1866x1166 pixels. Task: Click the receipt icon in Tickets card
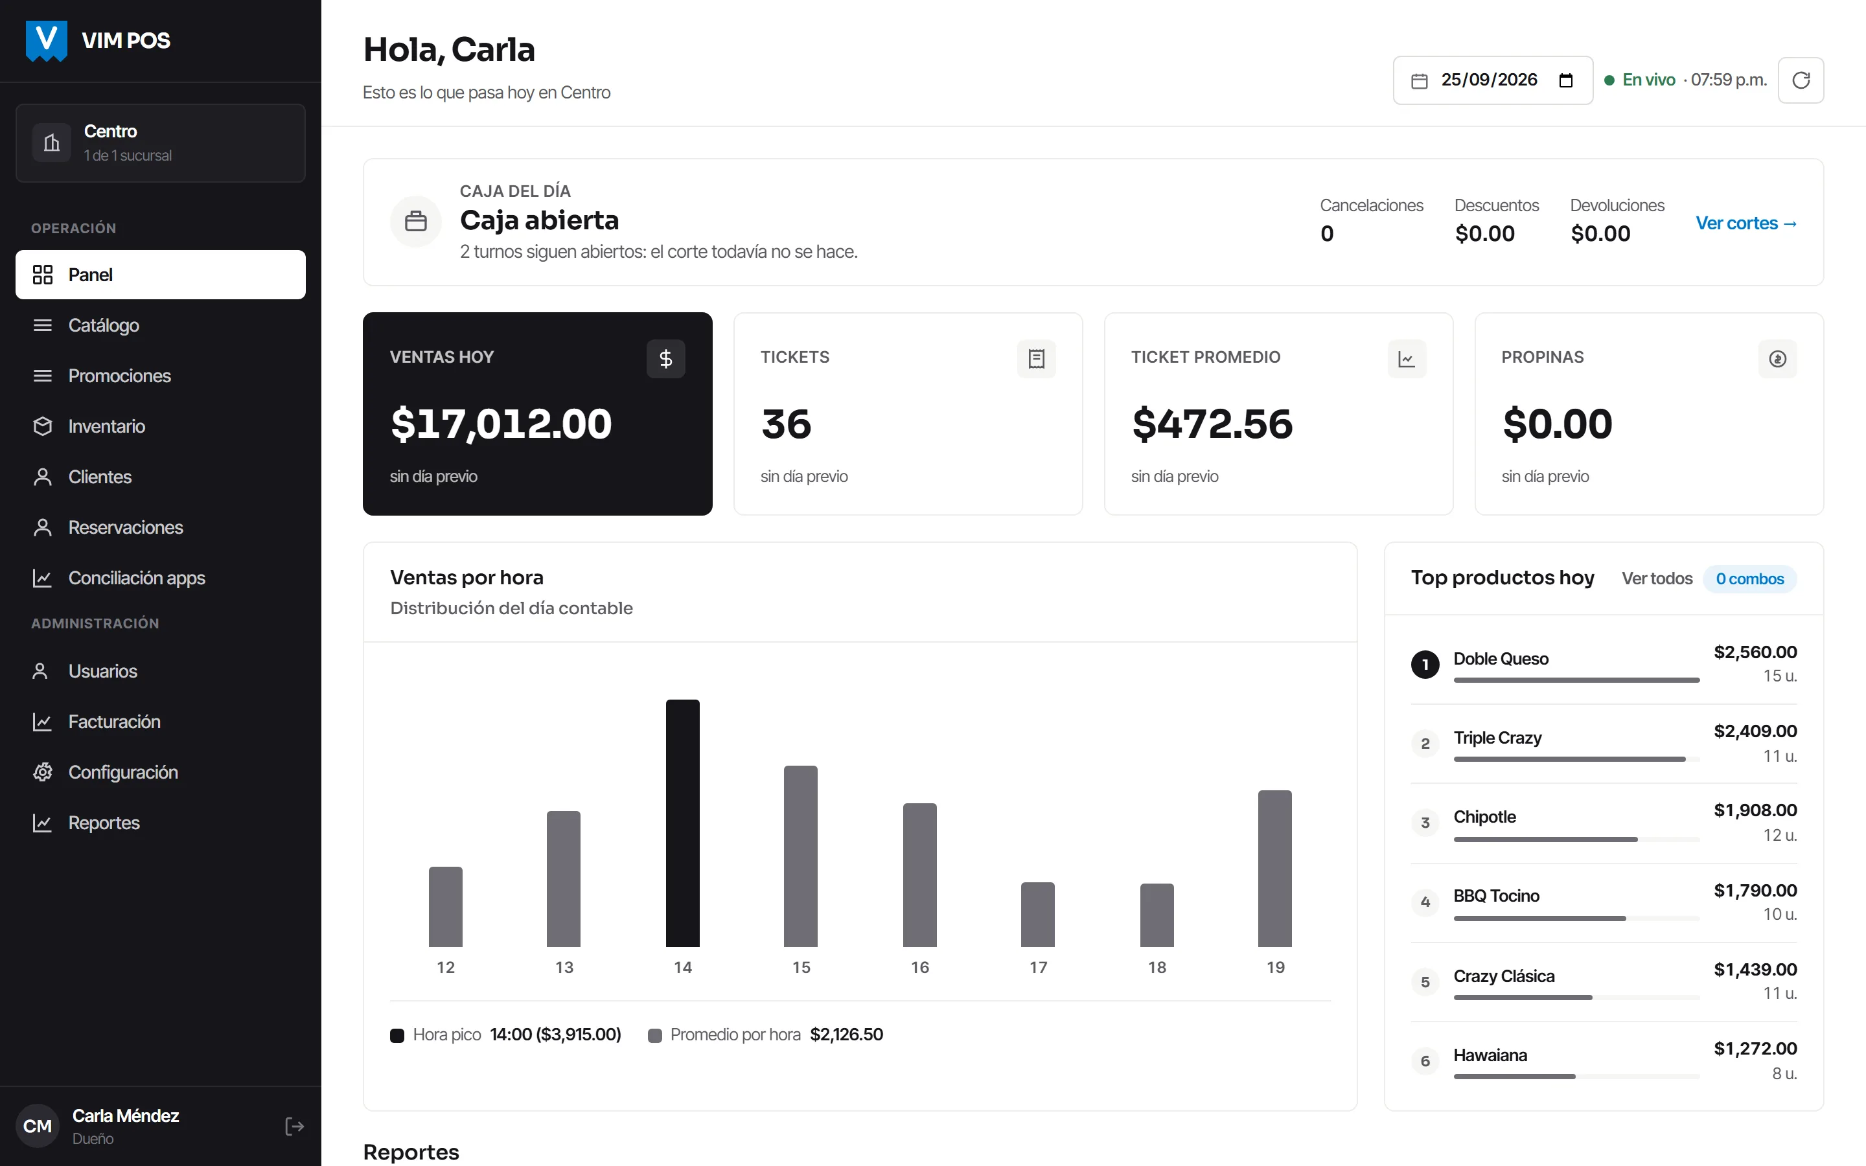coord(1036,359)
